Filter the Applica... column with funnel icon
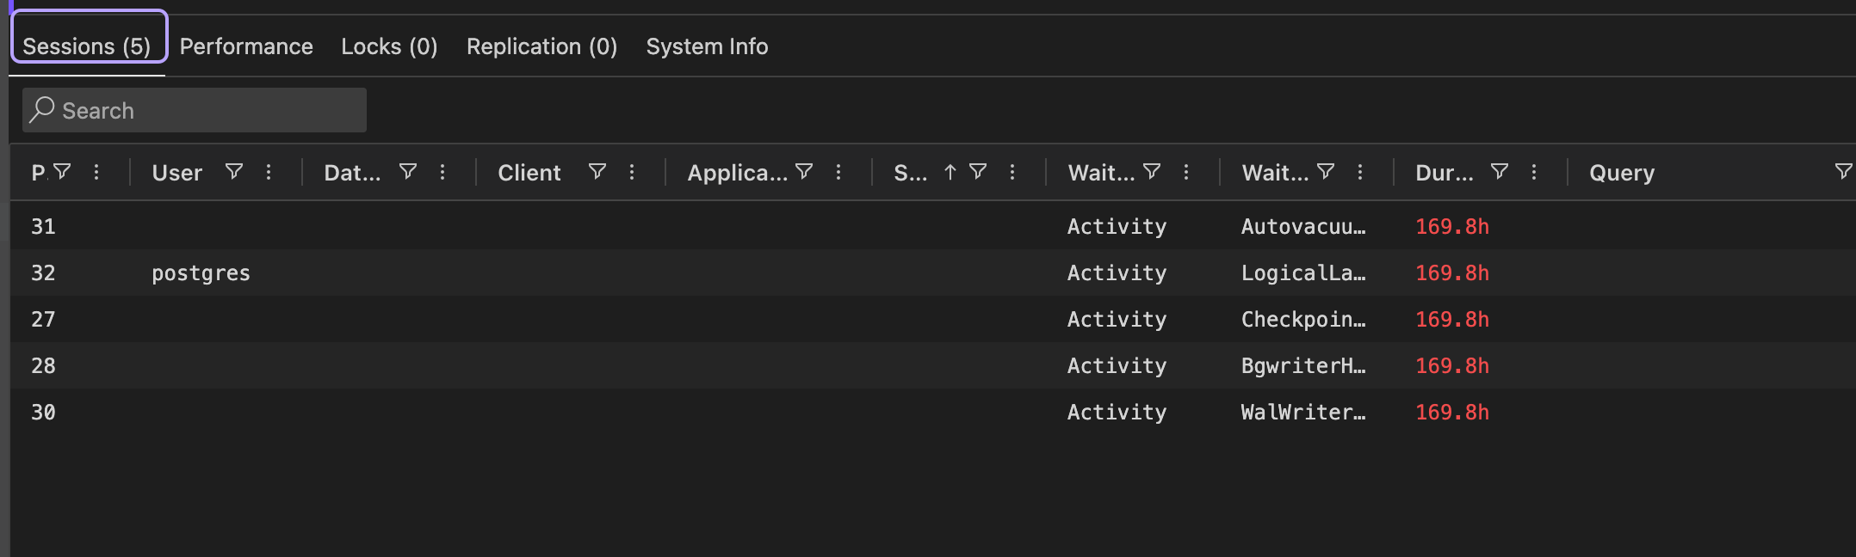This screenshot has width=1856, height=557. point(804,172)
